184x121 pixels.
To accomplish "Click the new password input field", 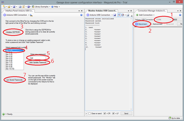I will (x=38, y=58).
